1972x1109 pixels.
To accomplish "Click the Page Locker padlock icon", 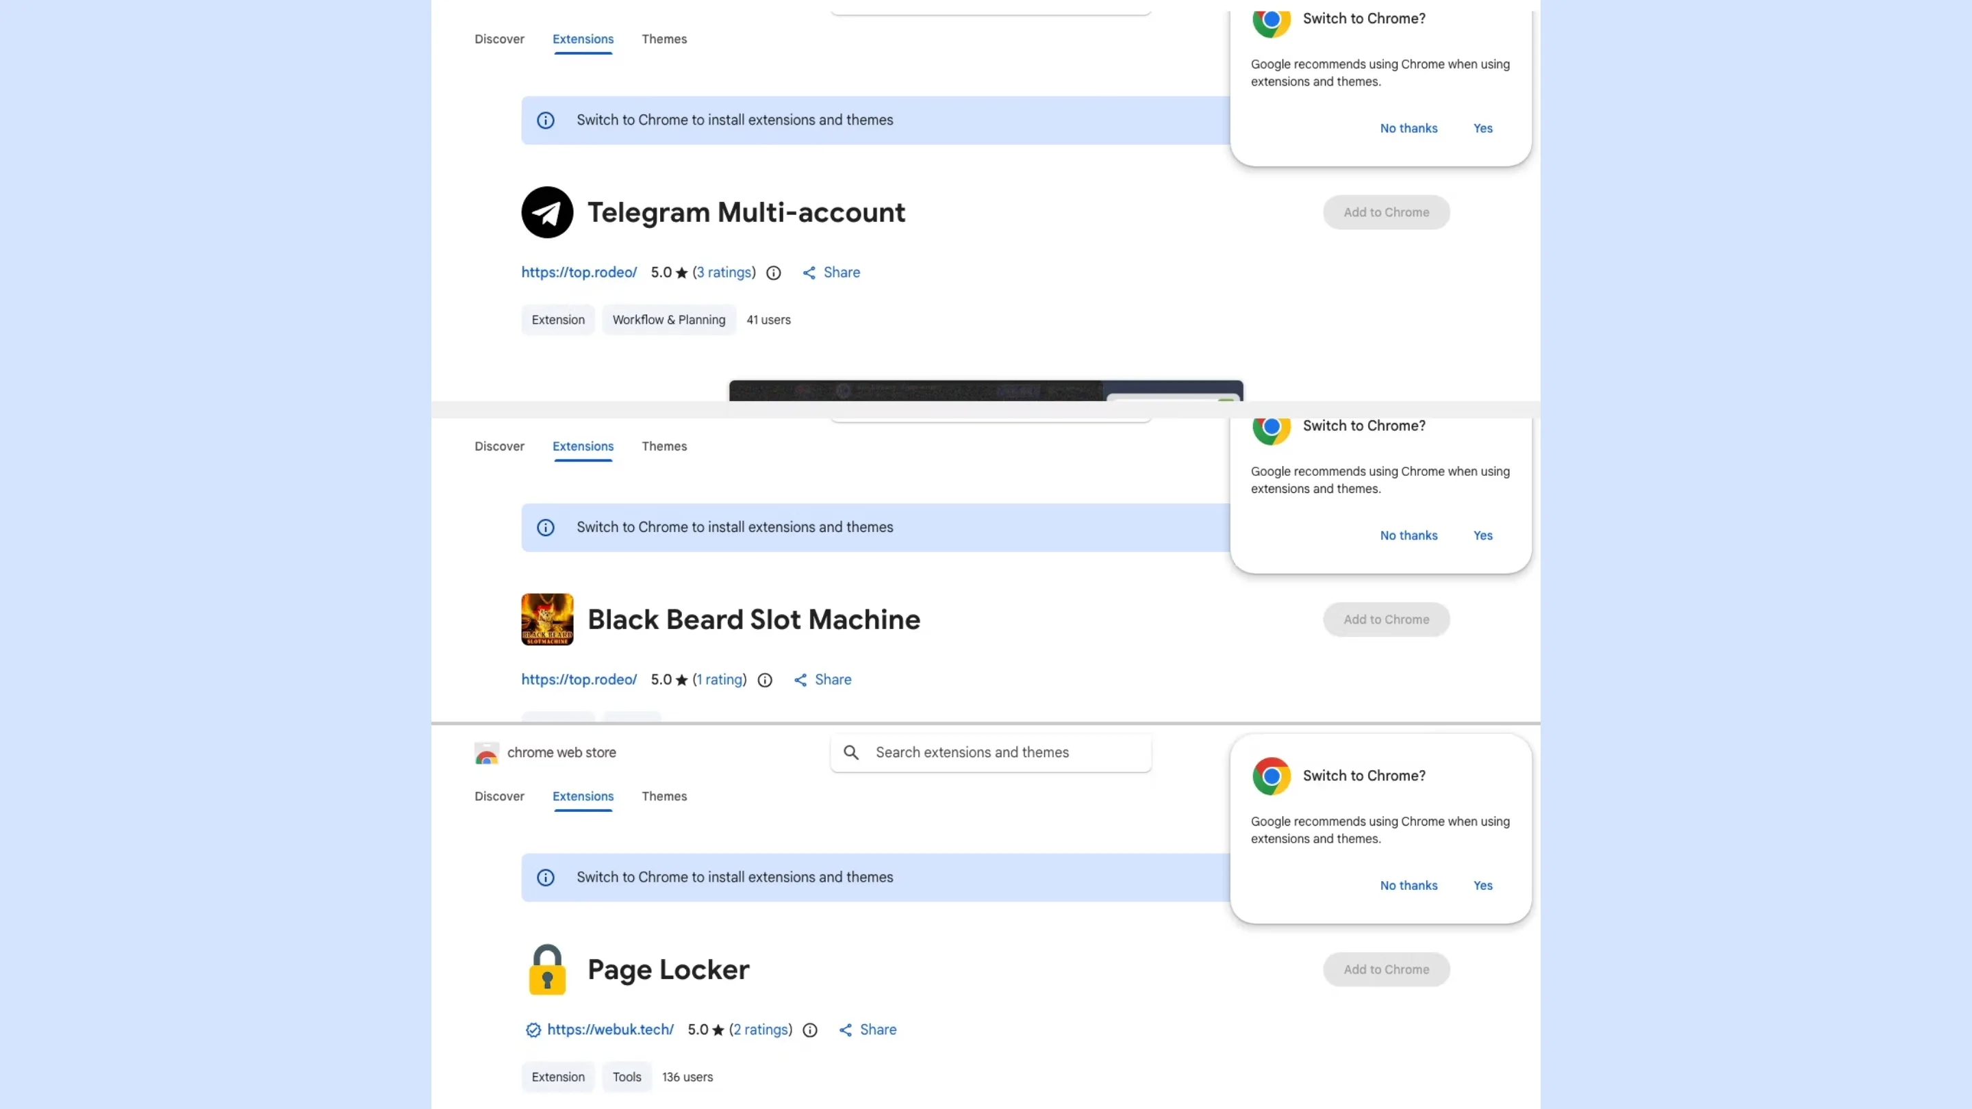I will coord(546,969).
